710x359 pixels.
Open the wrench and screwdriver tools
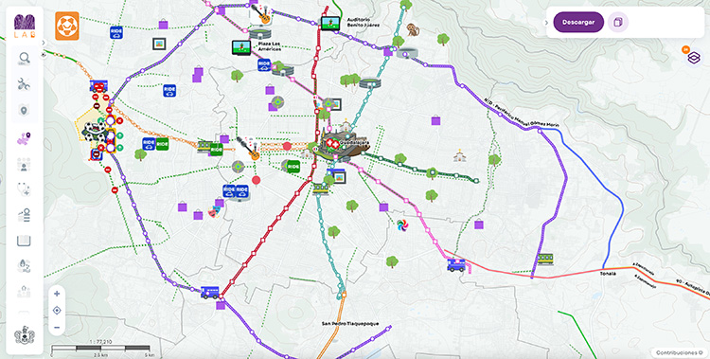pyautogui.click(x=25, y=84)
